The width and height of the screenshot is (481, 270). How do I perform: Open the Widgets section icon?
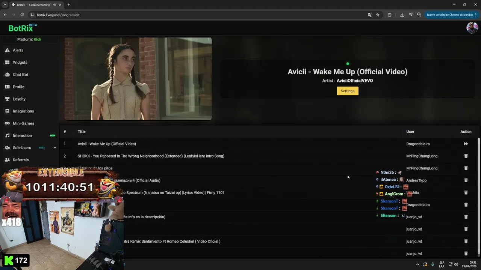7,62
